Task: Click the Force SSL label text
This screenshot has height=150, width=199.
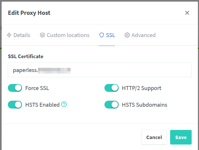Action: (x=37, y=88)
